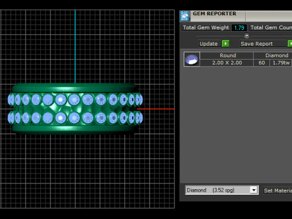Image resolution: width=292 pixels, height=219 pixels.
Task: Select the round gem thumbnail
Action: [192, 59]
